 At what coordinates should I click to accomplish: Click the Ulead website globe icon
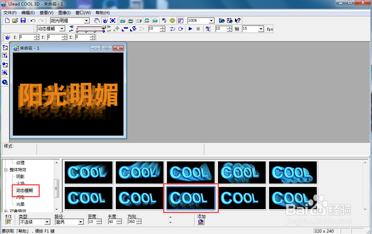tap(222, 21)
